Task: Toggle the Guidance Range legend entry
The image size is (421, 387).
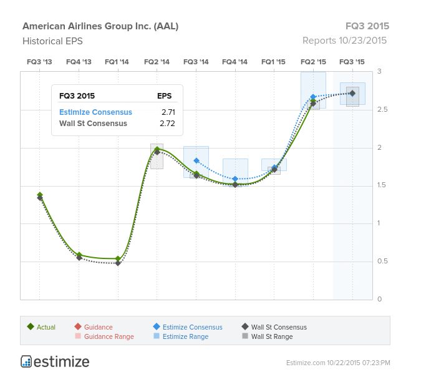Action: (109, 336)
